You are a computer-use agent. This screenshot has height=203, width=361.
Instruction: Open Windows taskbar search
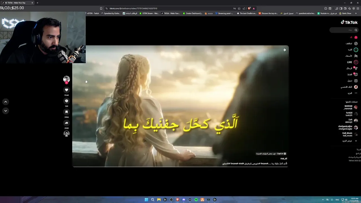click(x=153, y=200)
